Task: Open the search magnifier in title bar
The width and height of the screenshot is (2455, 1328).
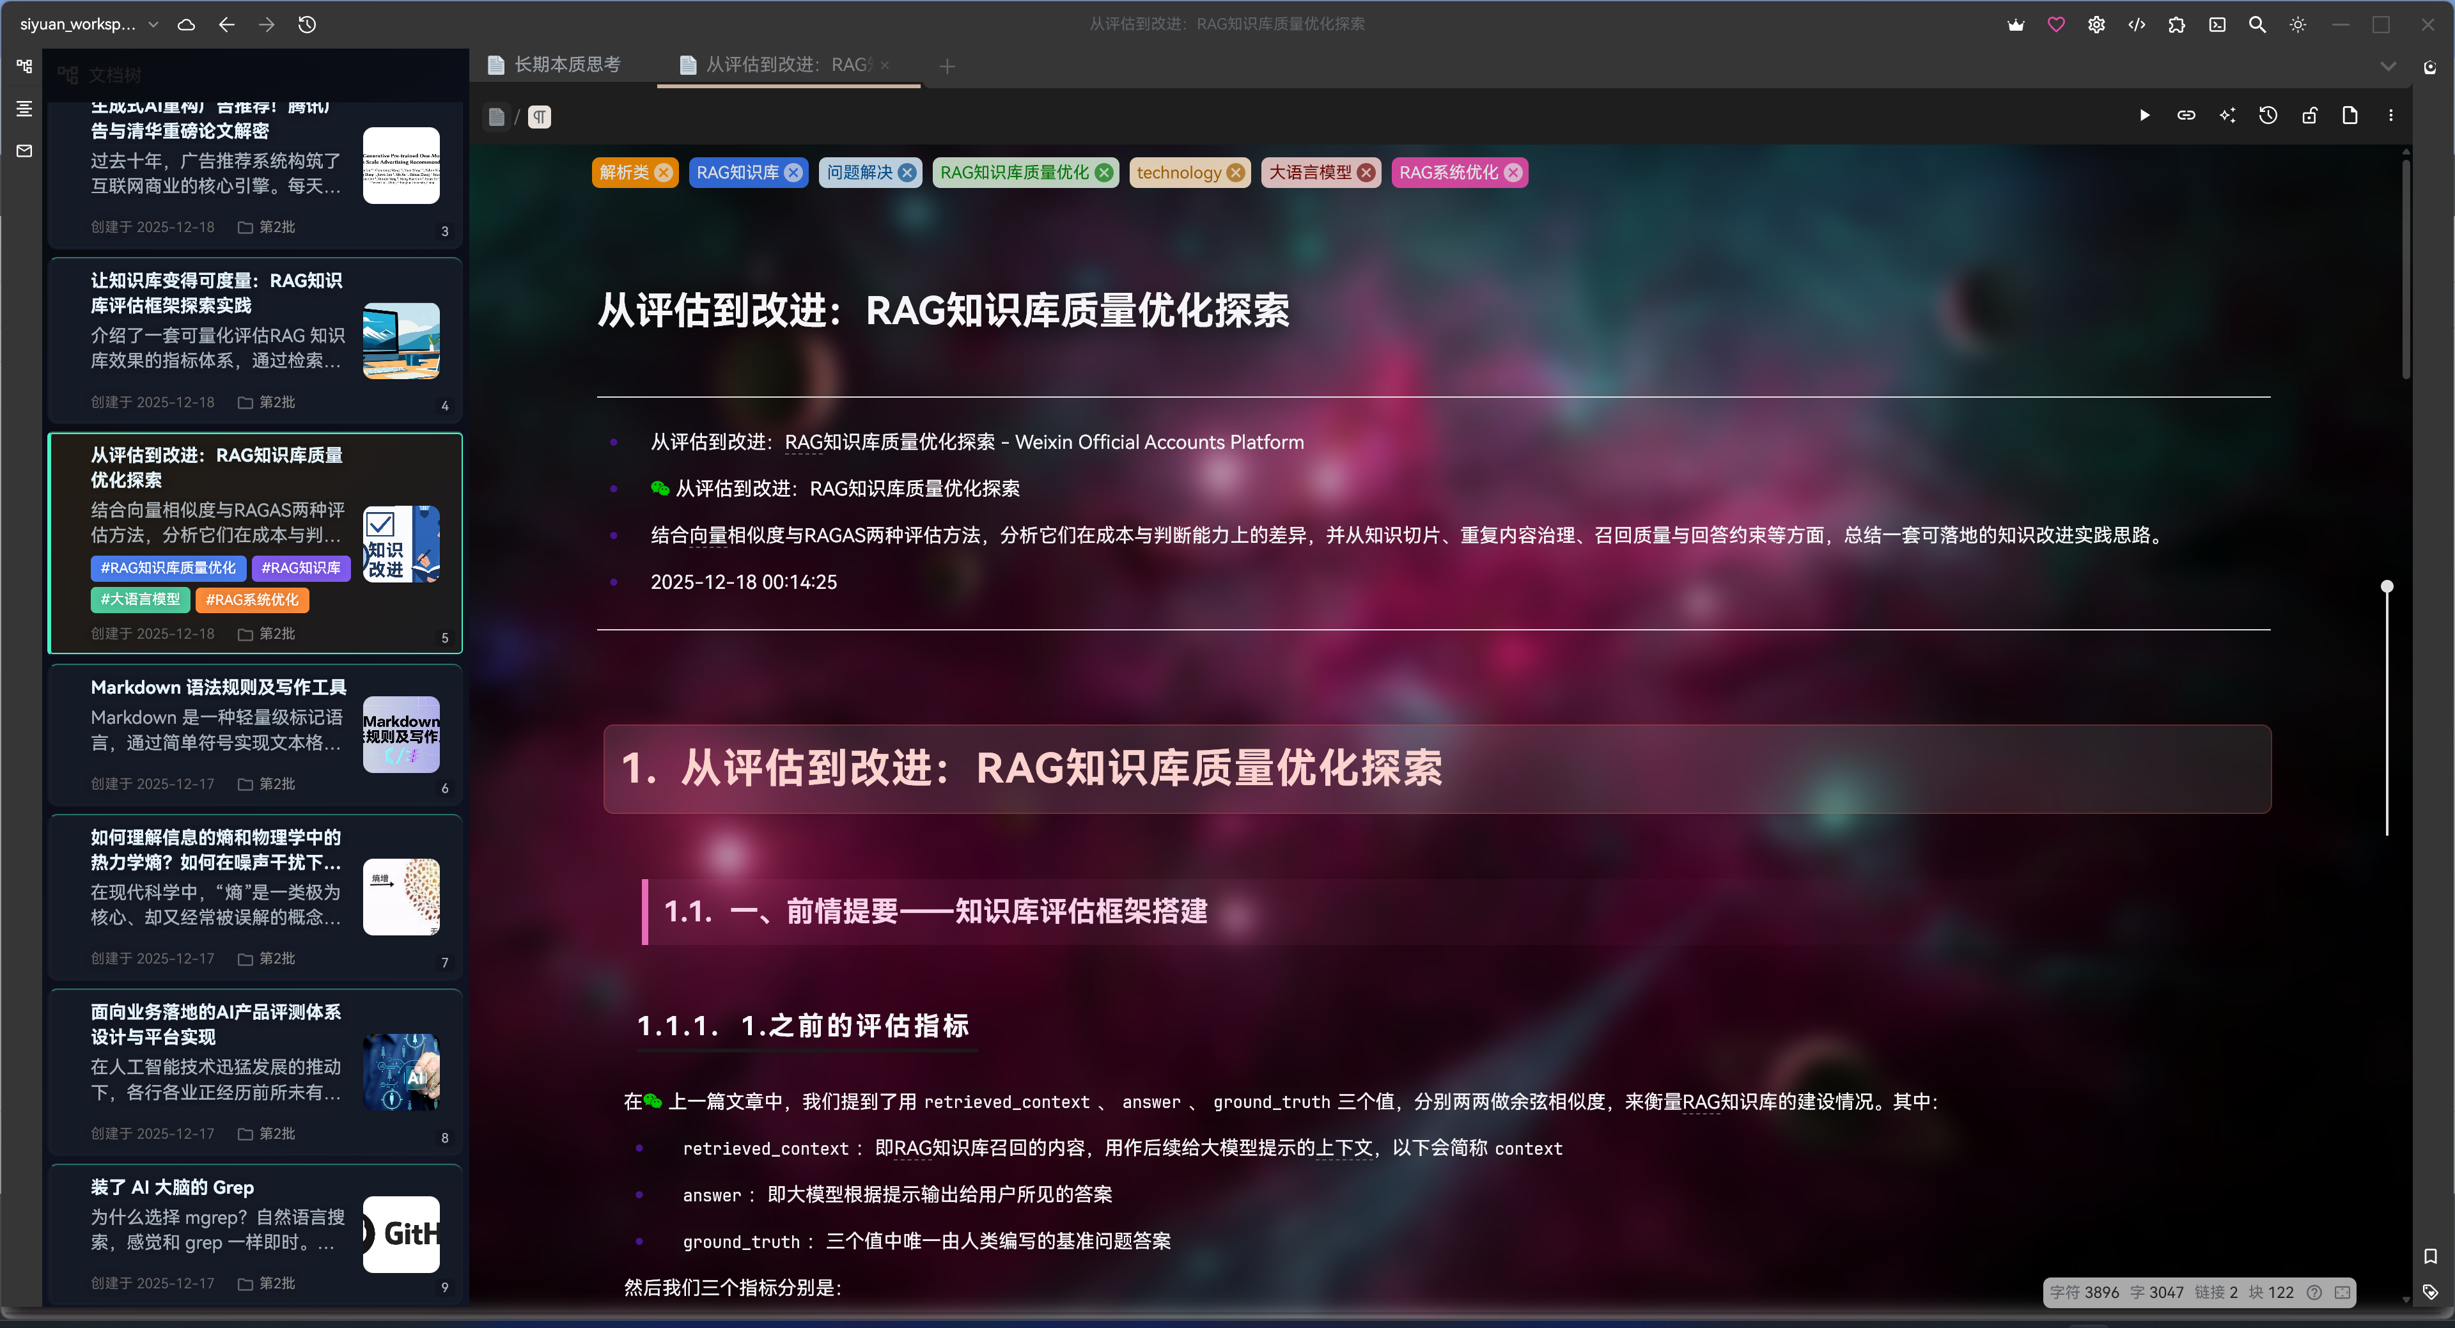Action: click(x=2257, y=25)
